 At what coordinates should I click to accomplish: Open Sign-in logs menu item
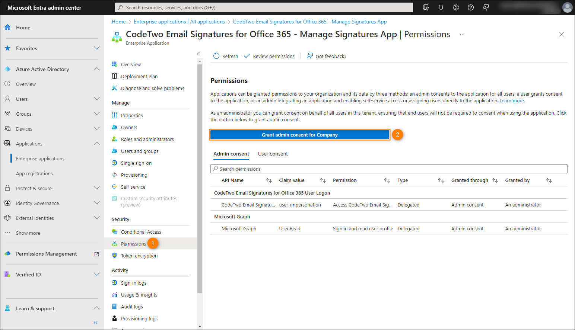[x=134, y=283]
